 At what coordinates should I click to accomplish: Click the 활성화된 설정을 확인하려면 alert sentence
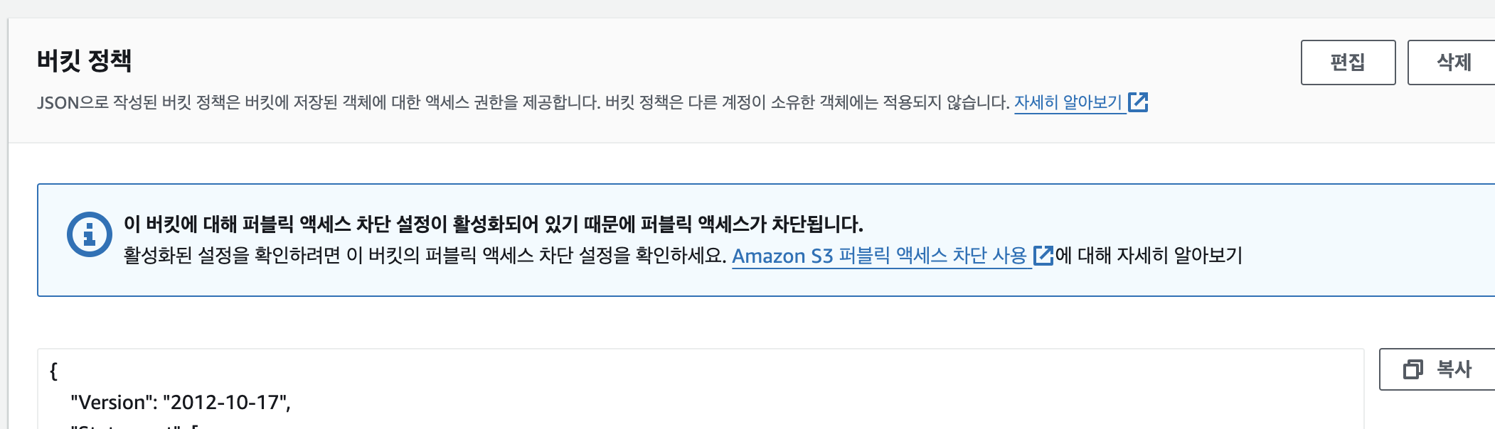425,256
